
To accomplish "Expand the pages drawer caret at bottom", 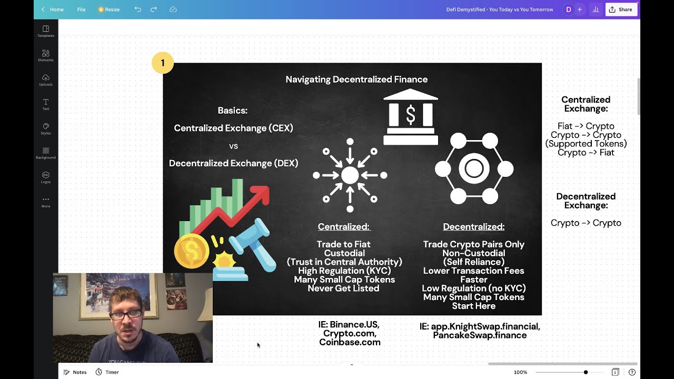I will point(352,364).
